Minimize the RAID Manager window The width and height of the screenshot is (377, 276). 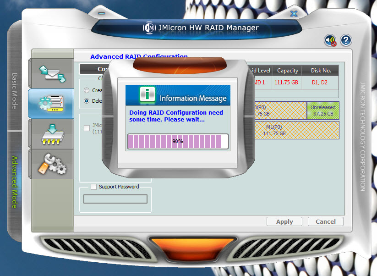[x=101, y=13]
